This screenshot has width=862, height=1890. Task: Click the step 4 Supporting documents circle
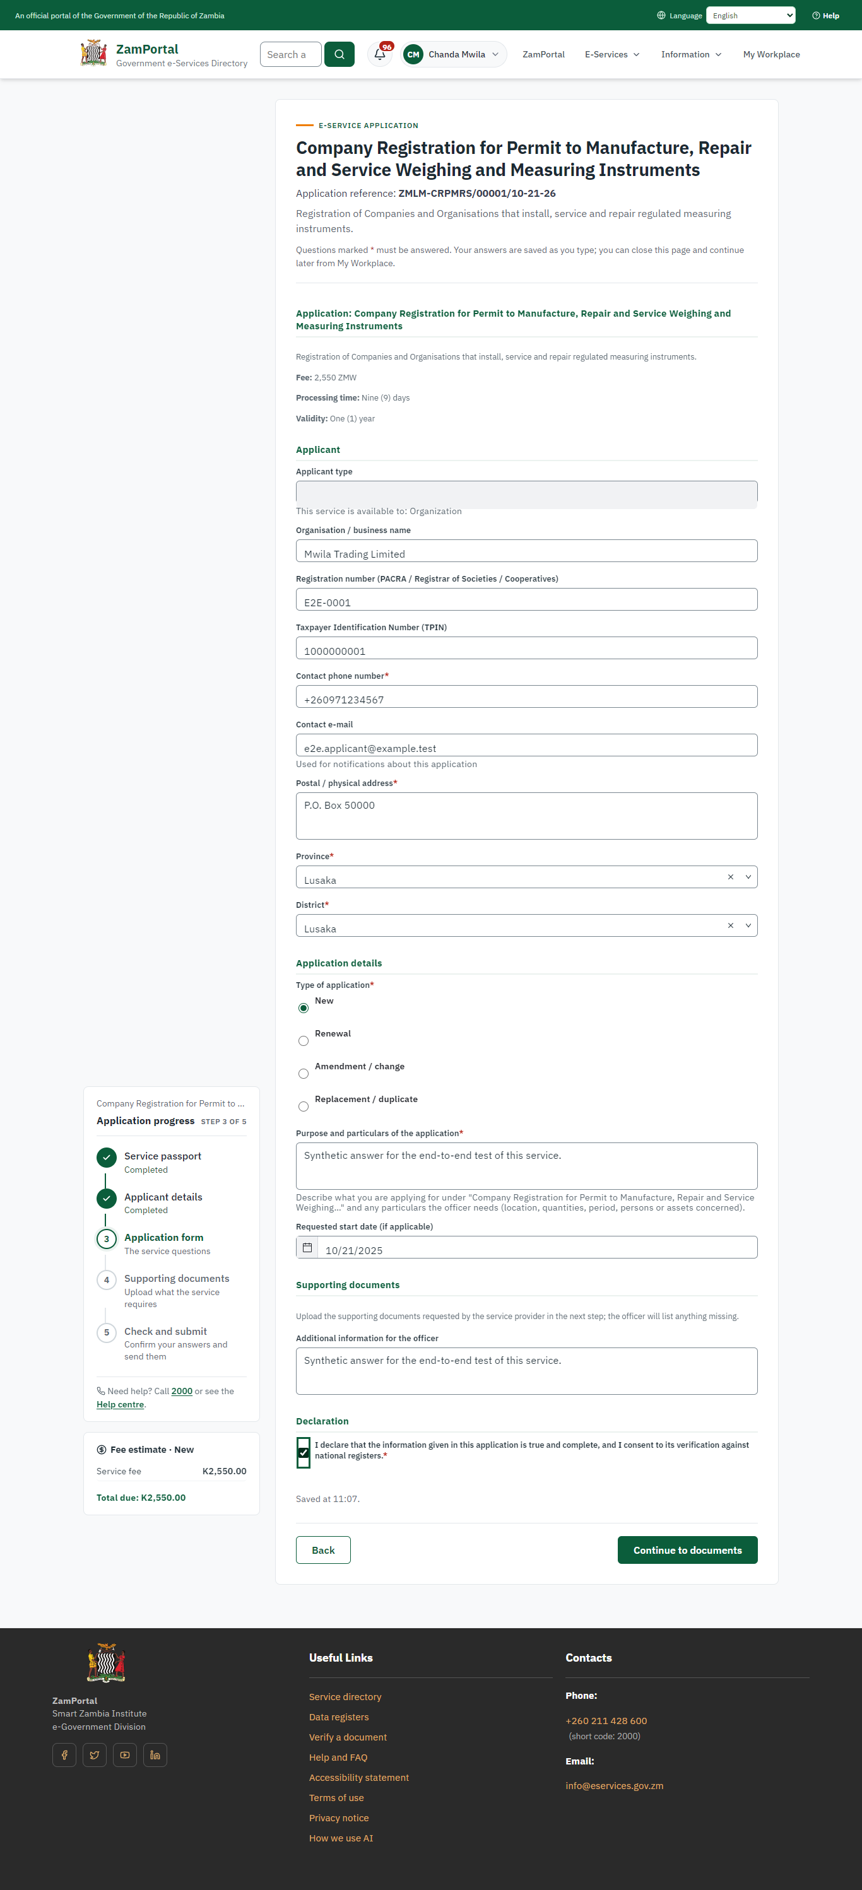pyautogui.click(x=107, y=1279)
